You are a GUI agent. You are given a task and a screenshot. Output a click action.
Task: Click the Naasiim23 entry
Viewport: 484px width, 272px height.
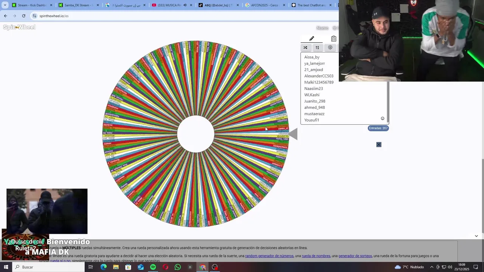(313, 89)
